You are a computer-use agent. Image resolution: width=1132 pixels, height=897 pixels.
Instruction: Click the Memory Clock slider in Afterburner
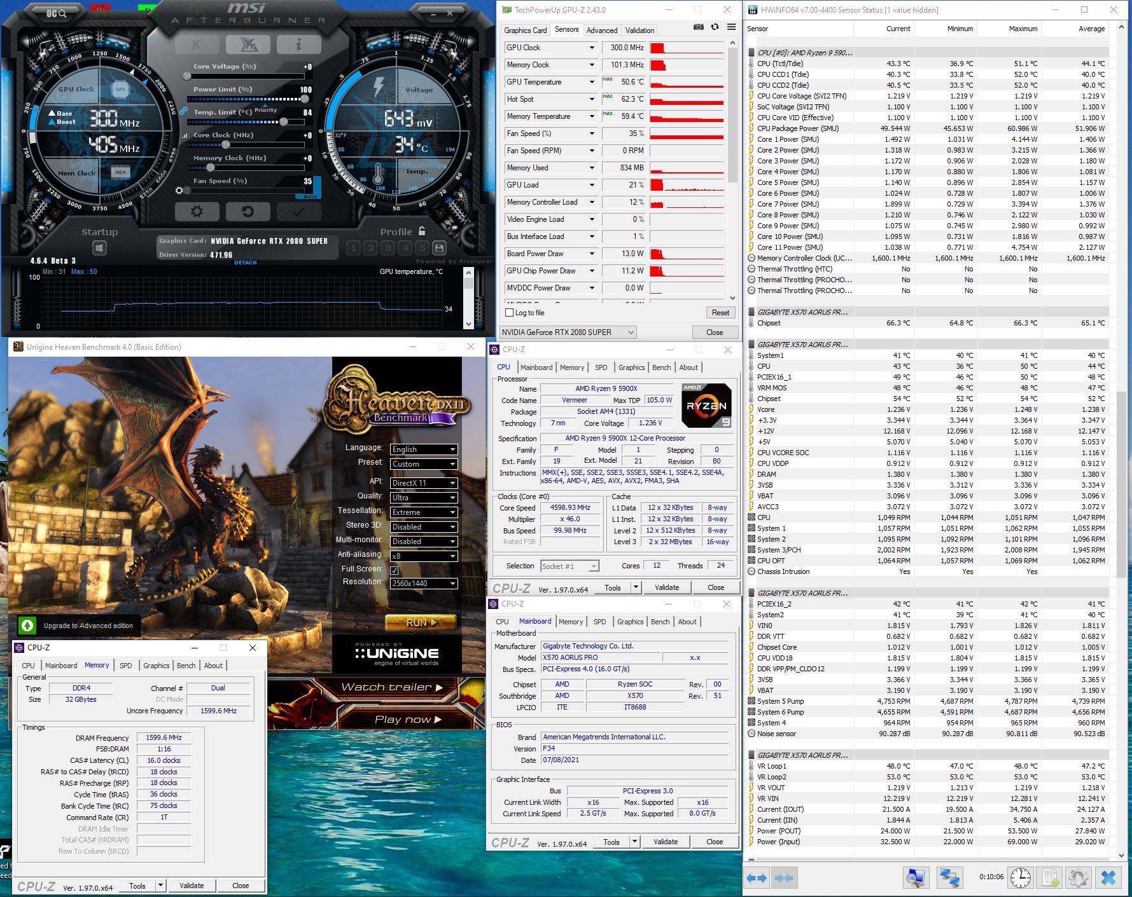coord(246,168)
